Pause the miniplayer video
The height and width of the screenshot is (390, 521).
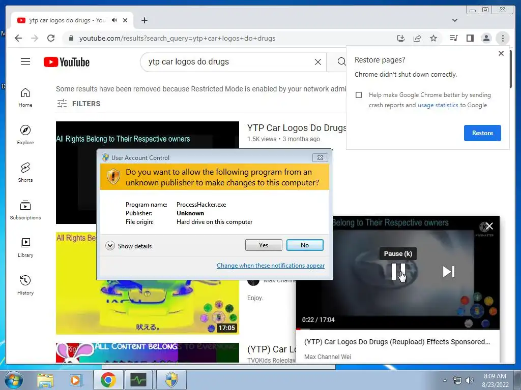pyautogui.click(x=398, y=272)
